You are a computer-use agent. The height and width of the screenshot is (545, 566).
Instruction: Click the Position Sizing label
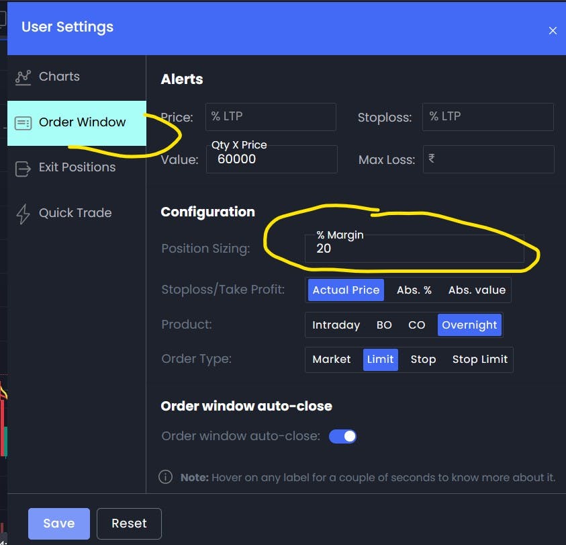click(205, 249)
